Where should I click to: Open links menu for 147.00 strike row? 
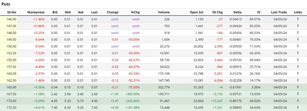pyautogui.click(x=298, y=26)
